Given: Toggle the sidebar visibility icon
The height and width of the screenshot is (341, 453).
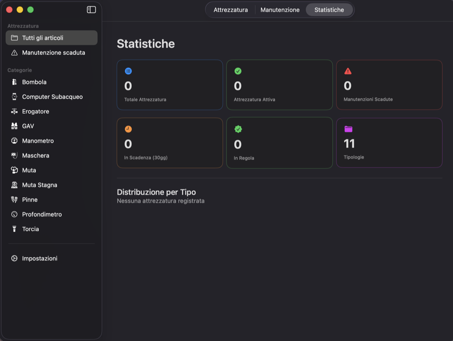Looking at the screenshot, I should click(91, 10).
